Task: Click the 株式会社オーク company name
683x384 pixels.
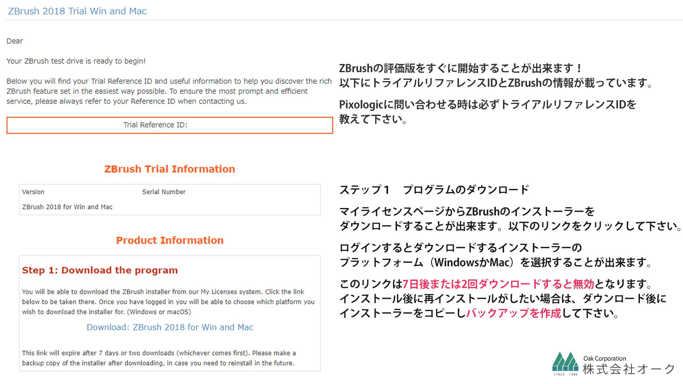Action: coord(629,369)
